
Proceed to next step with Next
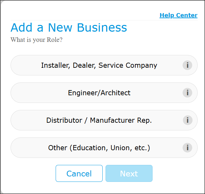click(129, 174)
